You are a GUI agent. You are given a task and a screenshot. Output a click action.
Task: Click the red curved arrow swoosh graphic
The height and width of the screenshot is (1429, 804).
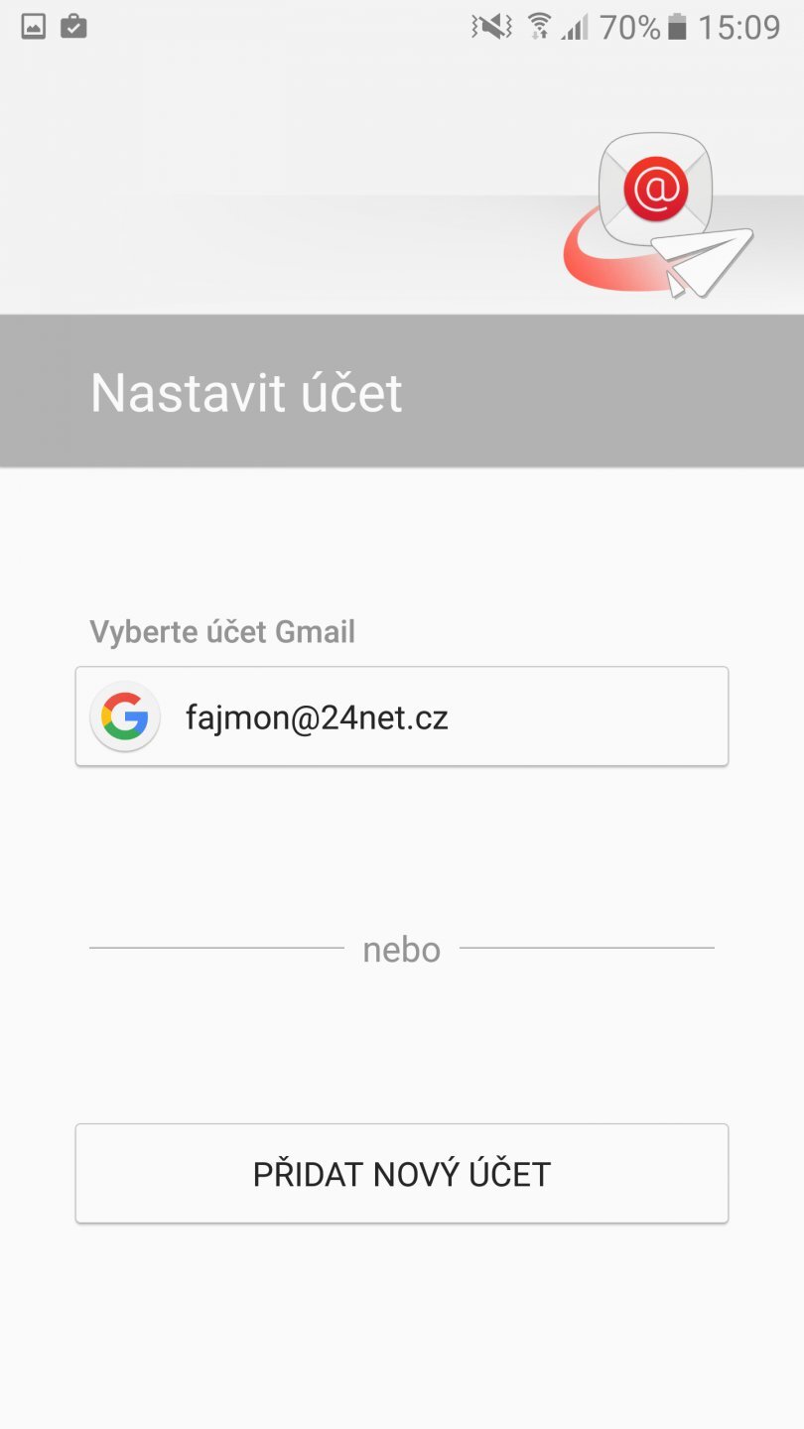(596, 260)
